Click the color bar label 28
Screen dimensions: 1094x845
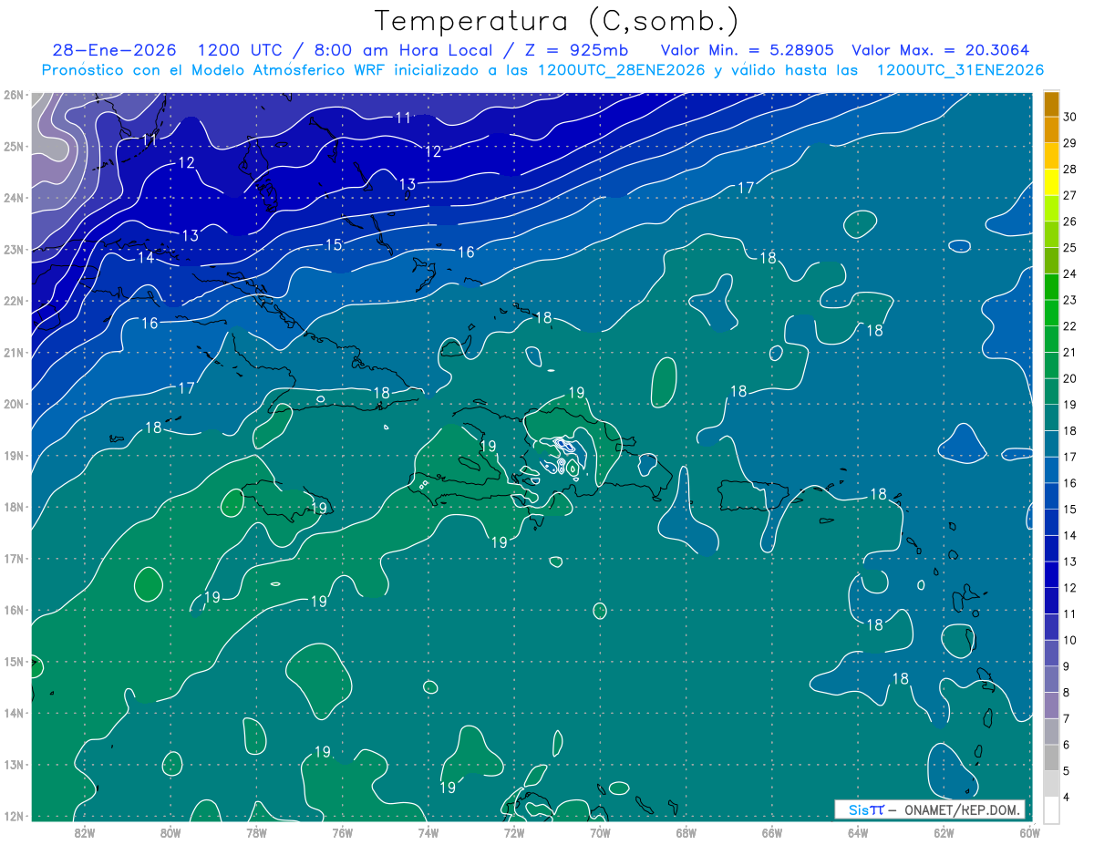tap(1070, 169)
